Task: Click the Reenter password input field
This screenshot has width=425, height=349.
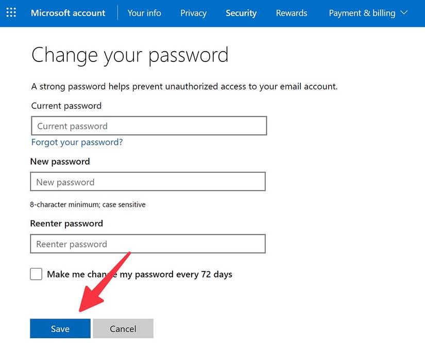Action: coord(147,244)
